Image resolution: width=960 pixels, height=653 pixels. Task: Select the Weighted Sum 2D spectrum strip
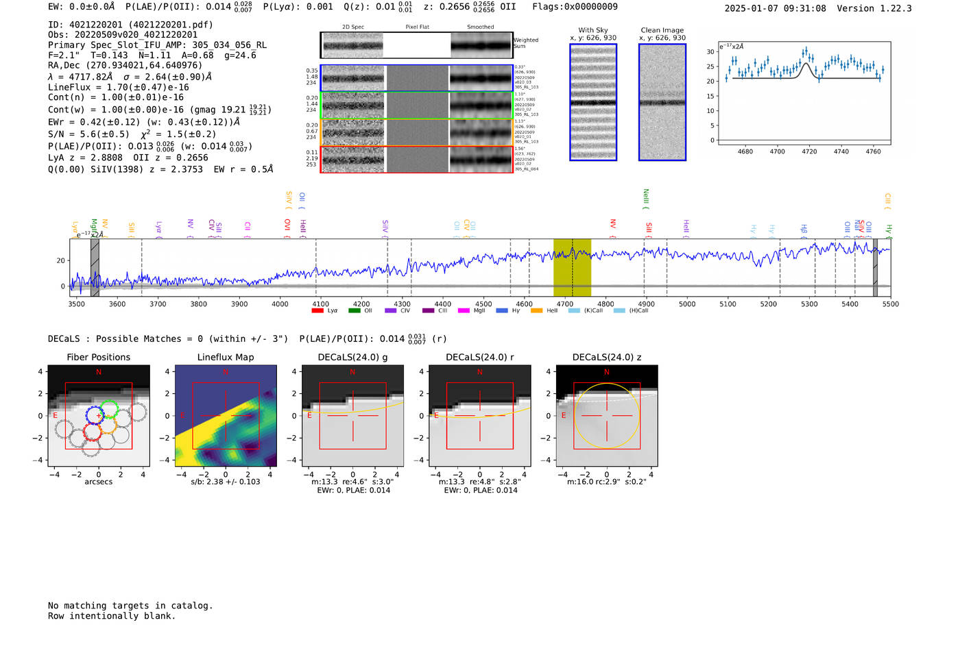coord(417,45)
